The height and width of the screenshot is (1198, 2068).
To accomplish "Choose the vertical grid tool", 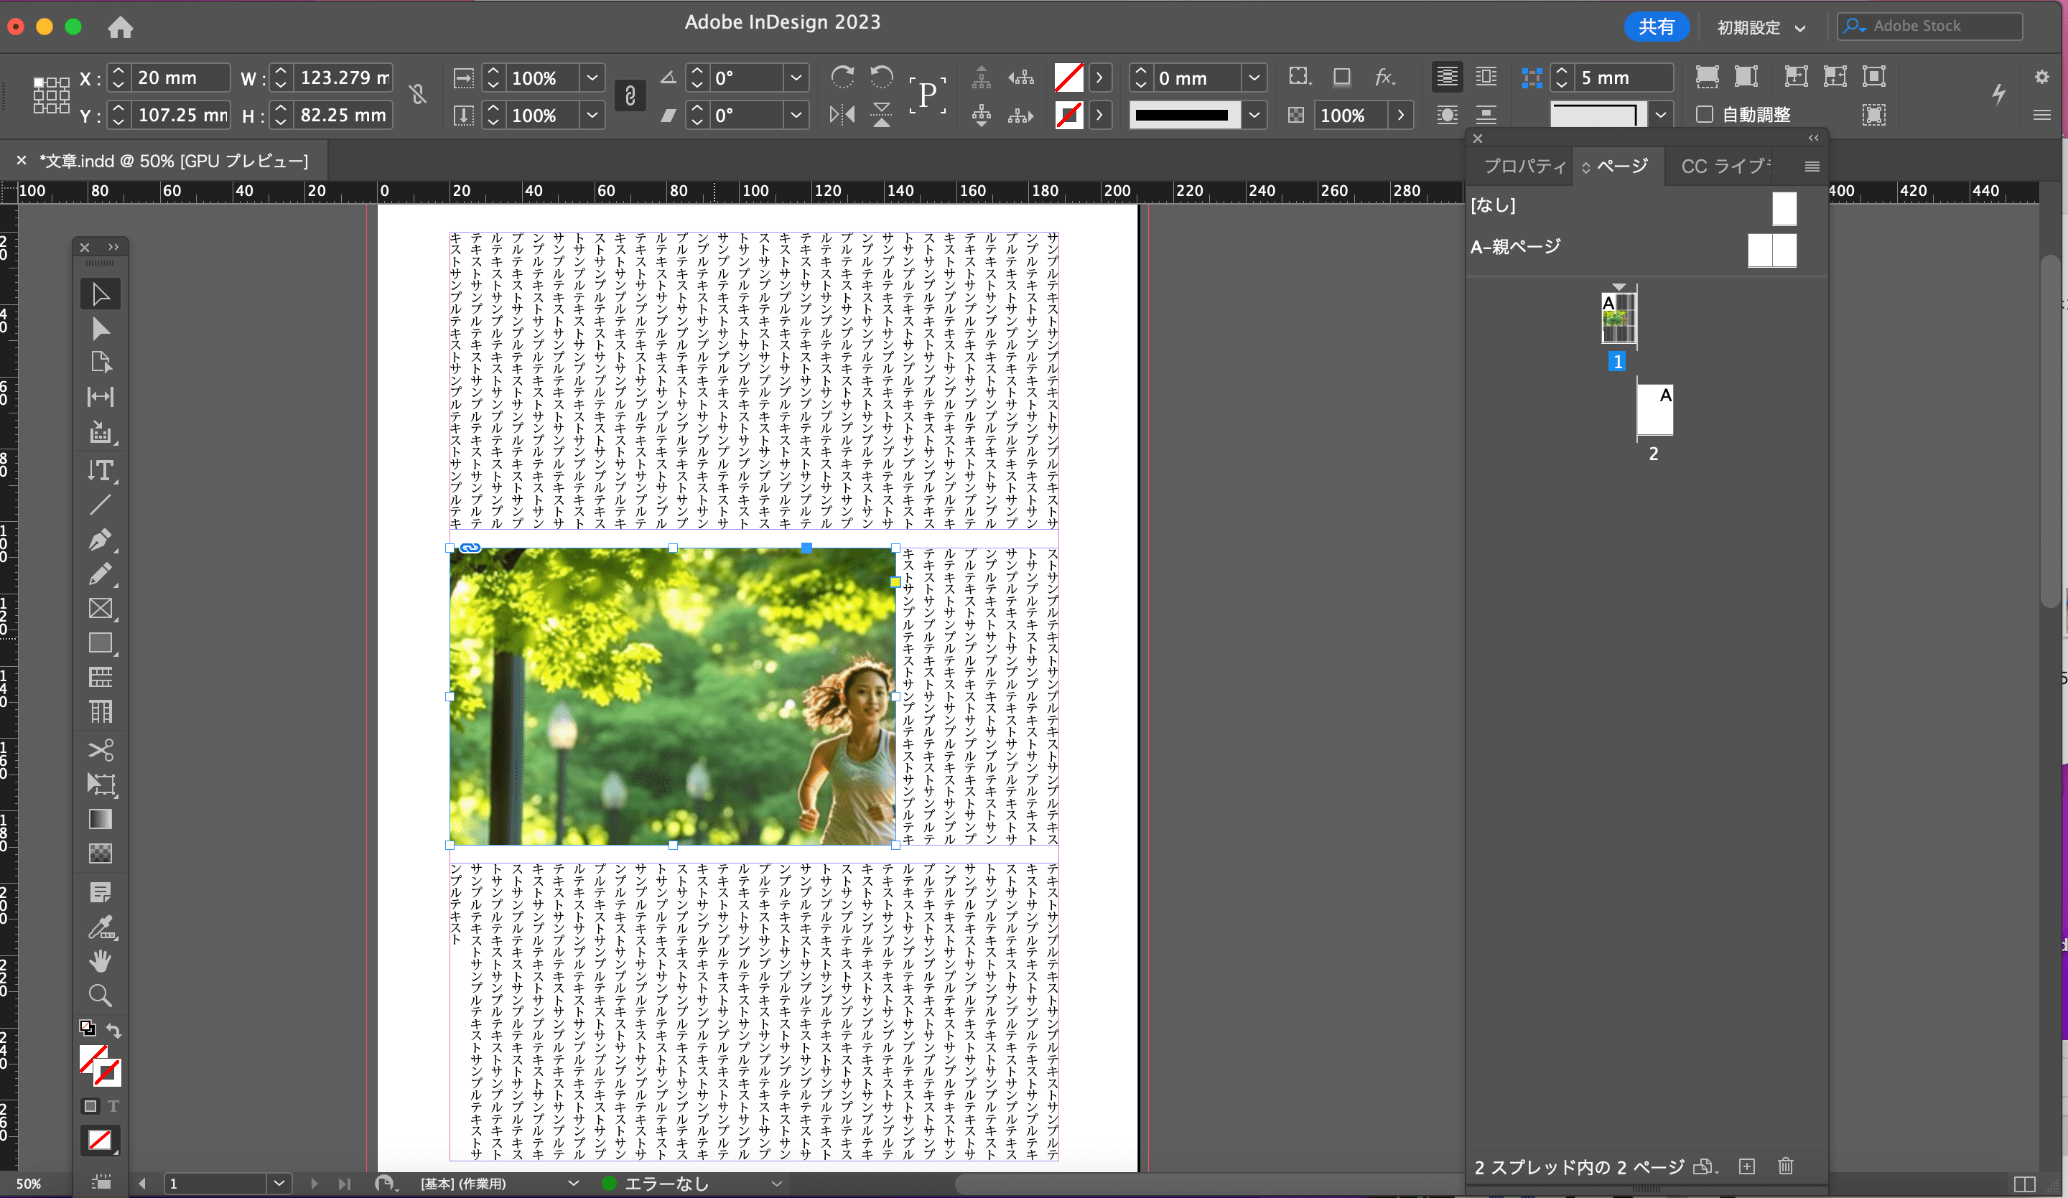I will [x=100, y=711].
